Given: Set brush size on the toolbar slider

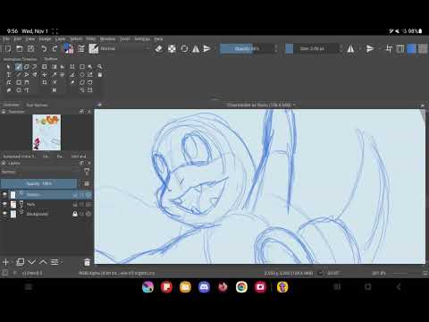Looking at the screenshot, I should pos(312,48).
